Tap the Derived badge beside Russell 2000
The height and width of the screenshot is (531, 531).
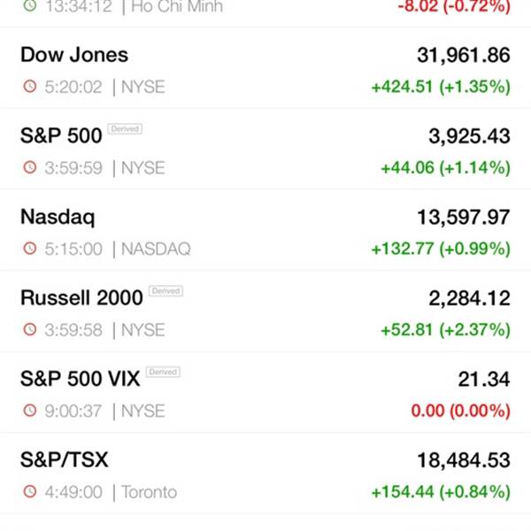click(166, 291)
